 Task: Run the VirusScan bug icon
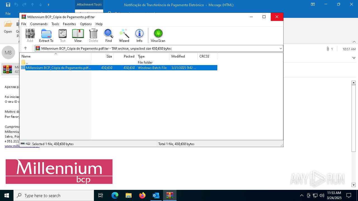(158, 35)
